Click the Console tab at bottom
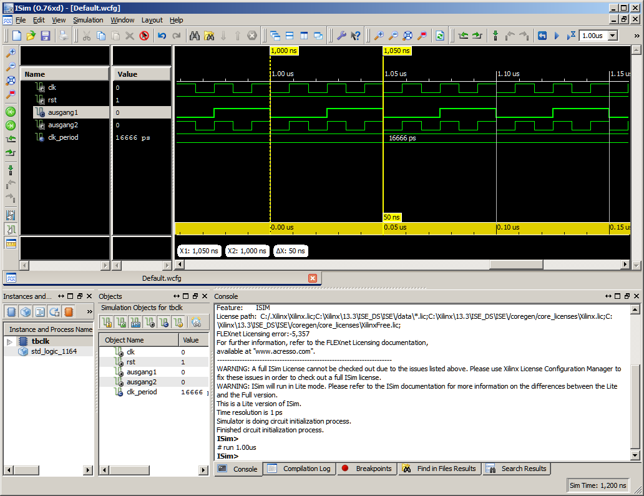Image resolution: width=644 pixels, height=496 pixels. [240, 469]
